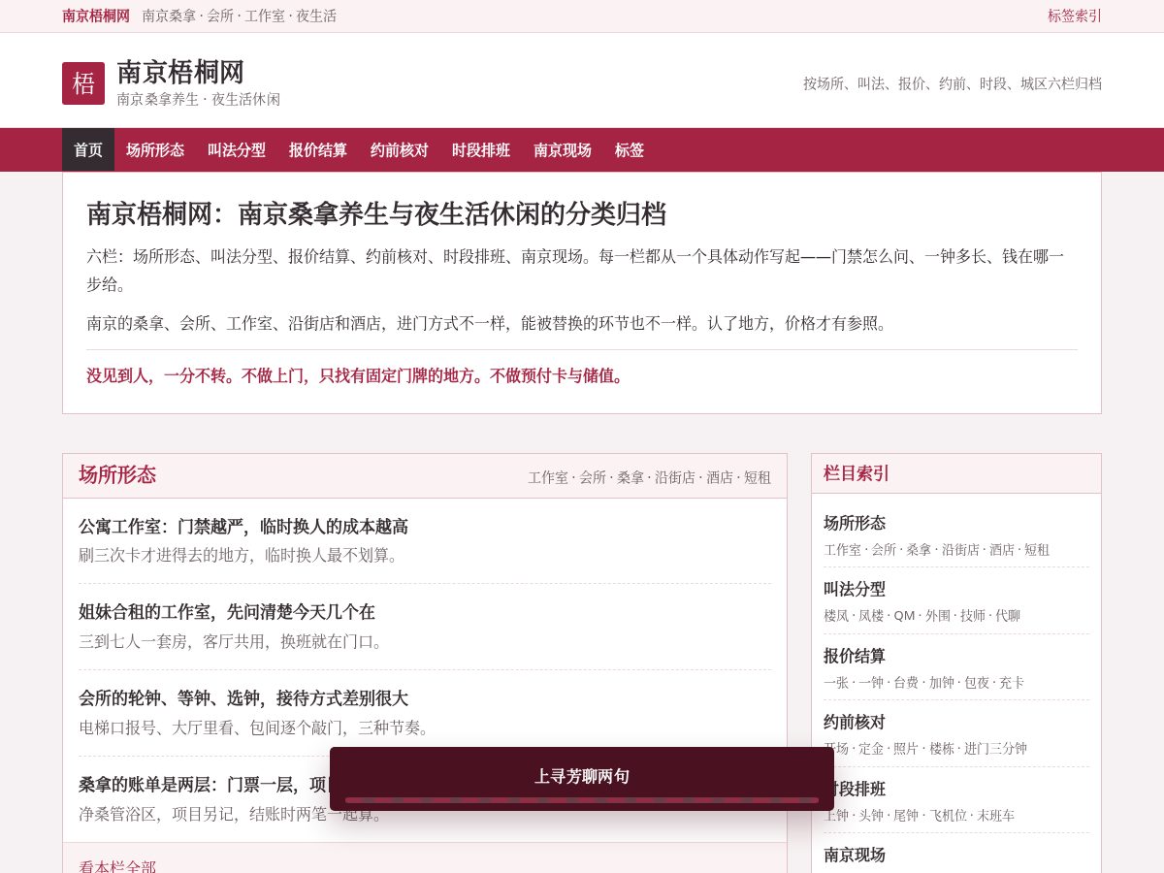
Task: Open sidebar 场所形态 index entry
Action: [855, 523]
